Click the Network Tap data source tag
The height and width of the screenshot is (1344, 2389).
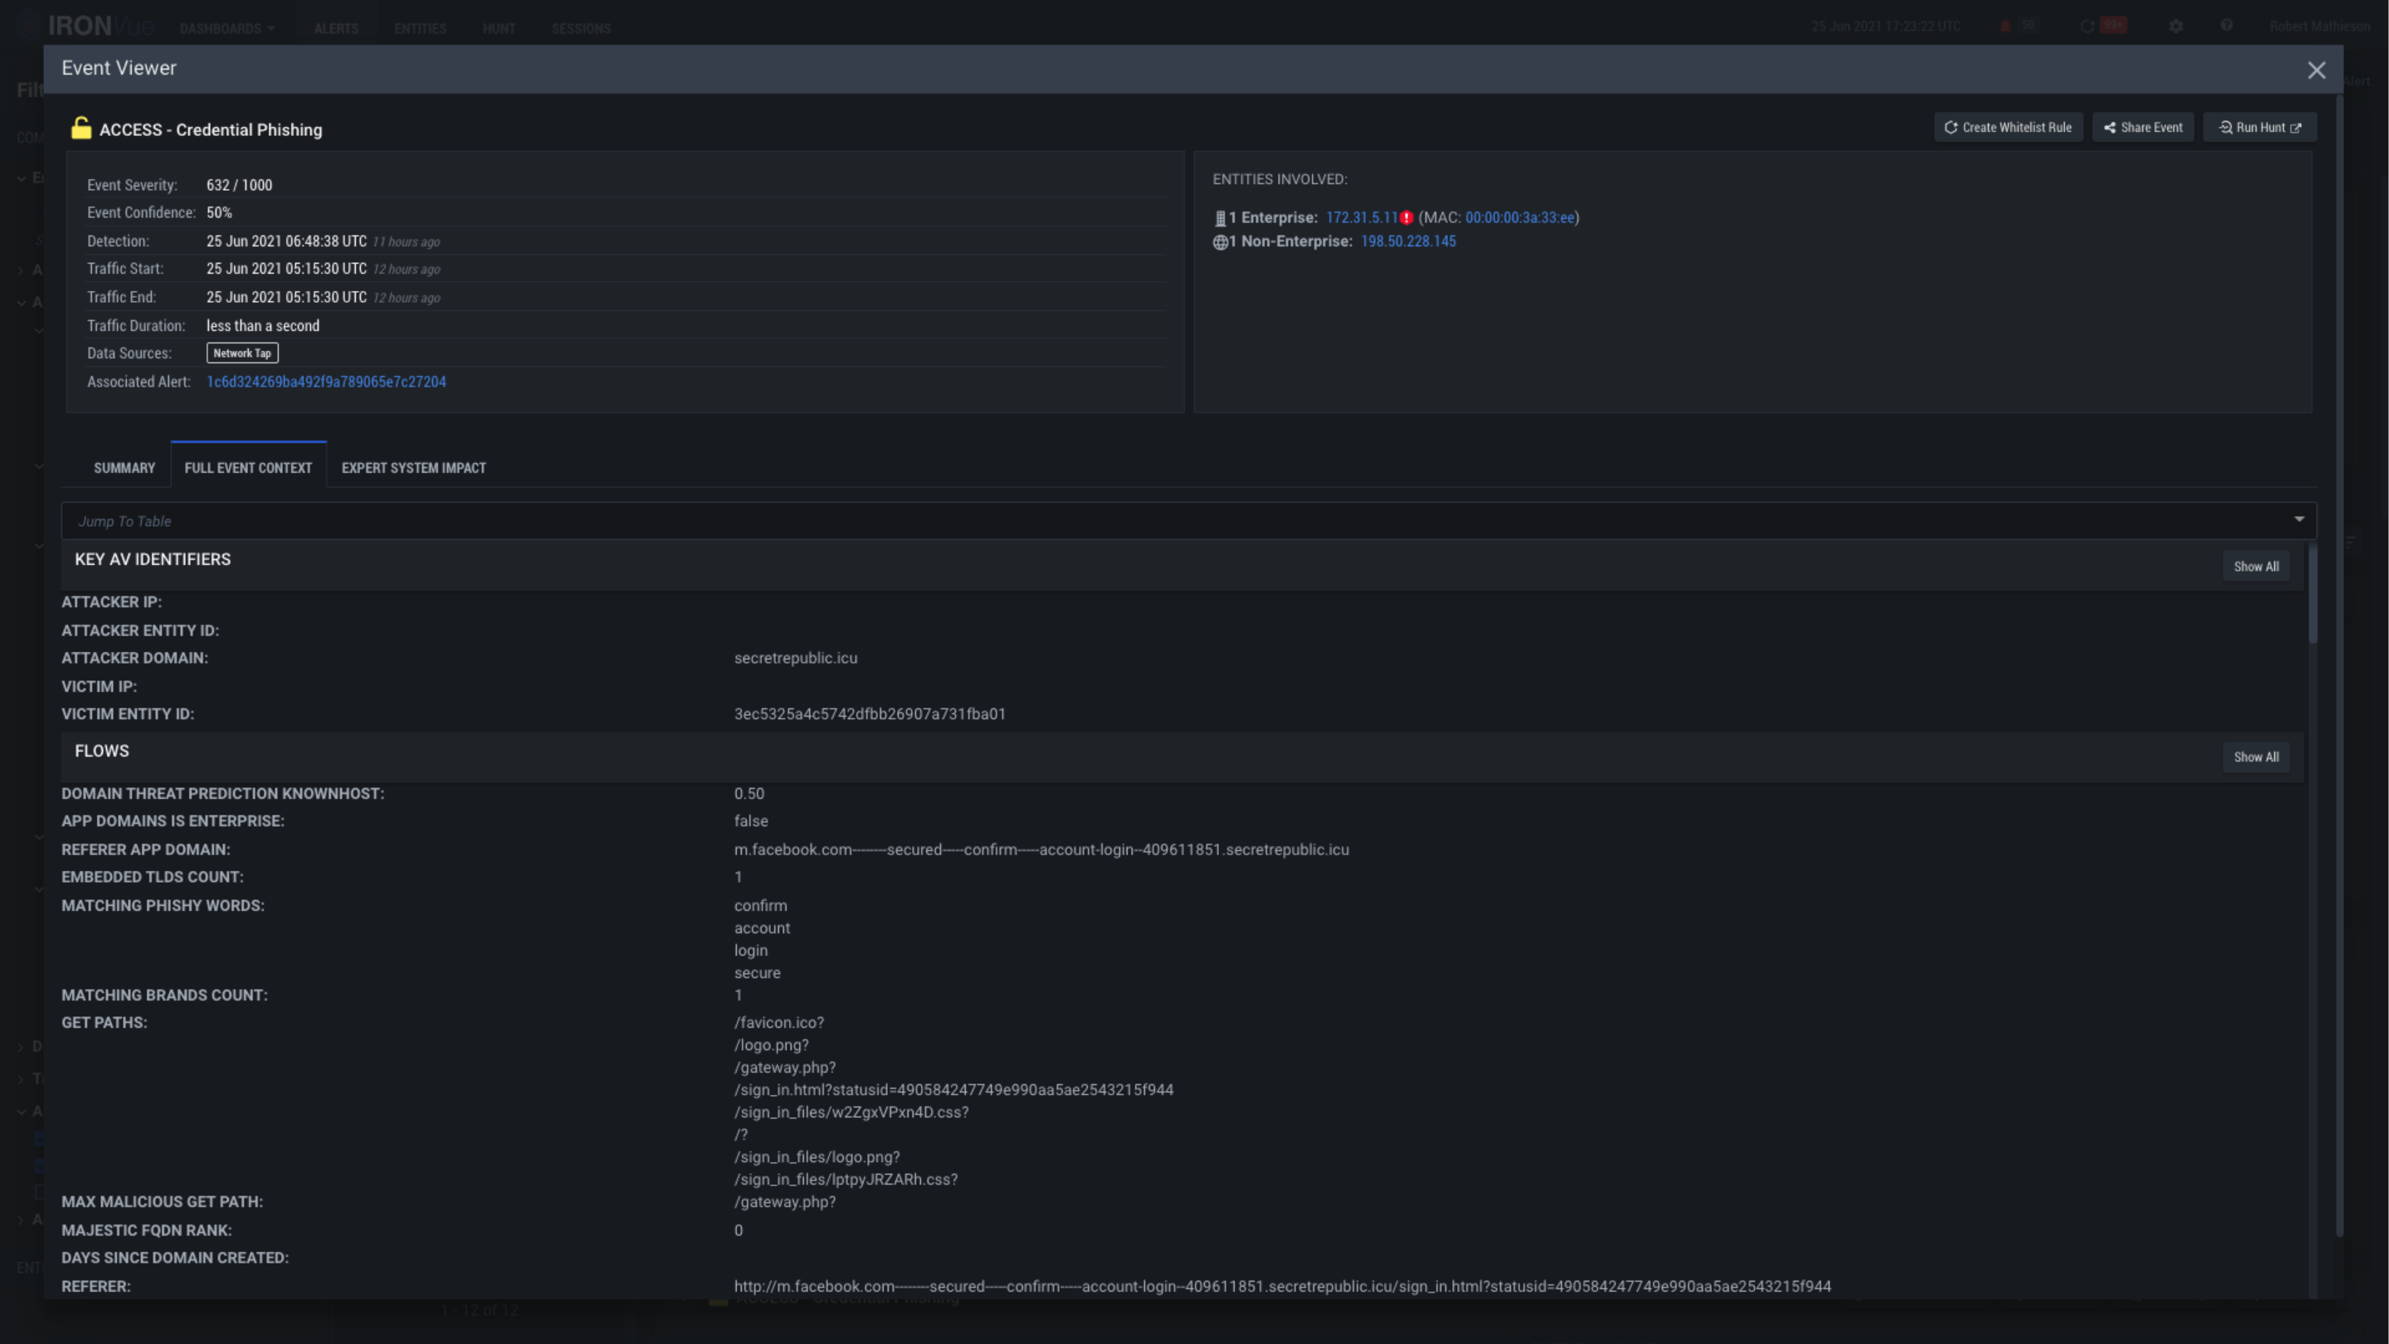point(242,353)
